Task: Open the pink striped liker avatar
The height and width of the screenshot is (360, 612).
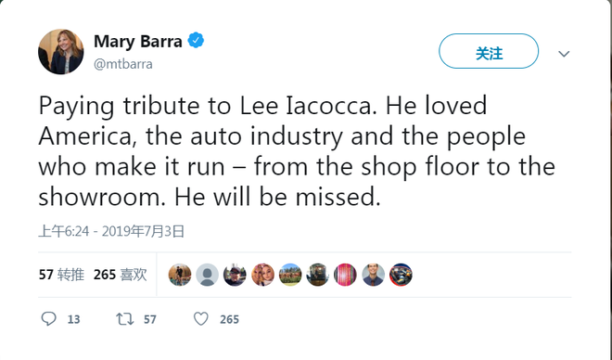Action: tap(346, 275)
